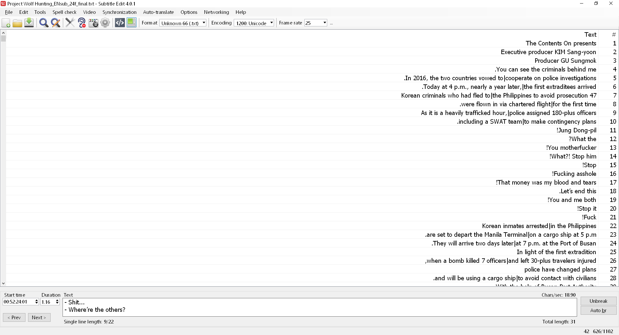Open the Replace dialog
Screen dimensions: 619x335
click(56, 23)
